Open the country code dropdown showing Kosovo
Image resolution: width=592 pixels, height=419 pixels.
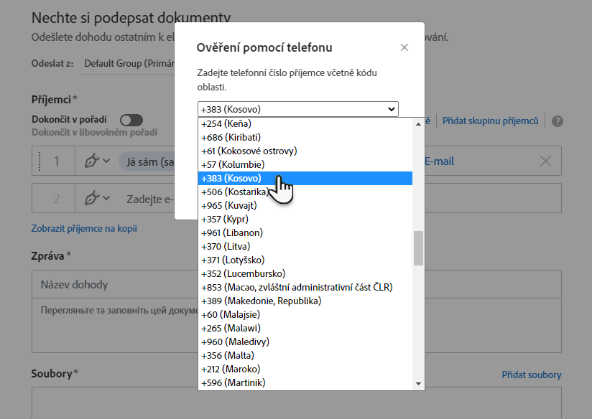(298, 109)
